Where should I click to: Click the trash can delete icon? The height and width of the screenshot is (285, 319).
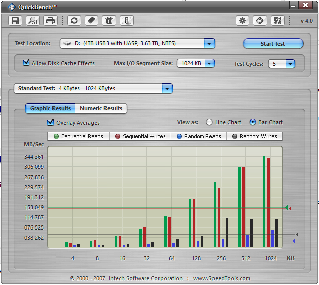tap(109, 21)
